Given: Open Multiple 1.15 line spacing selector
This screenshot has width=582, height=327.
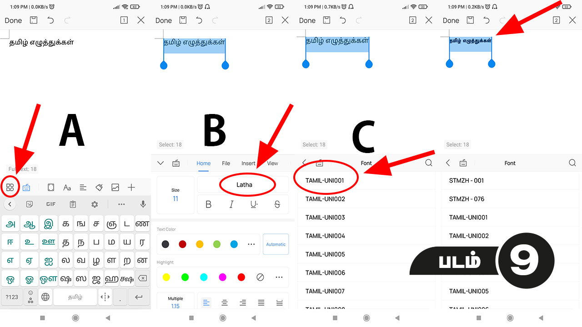Looking at the screenshot, I should pos(176,302).
